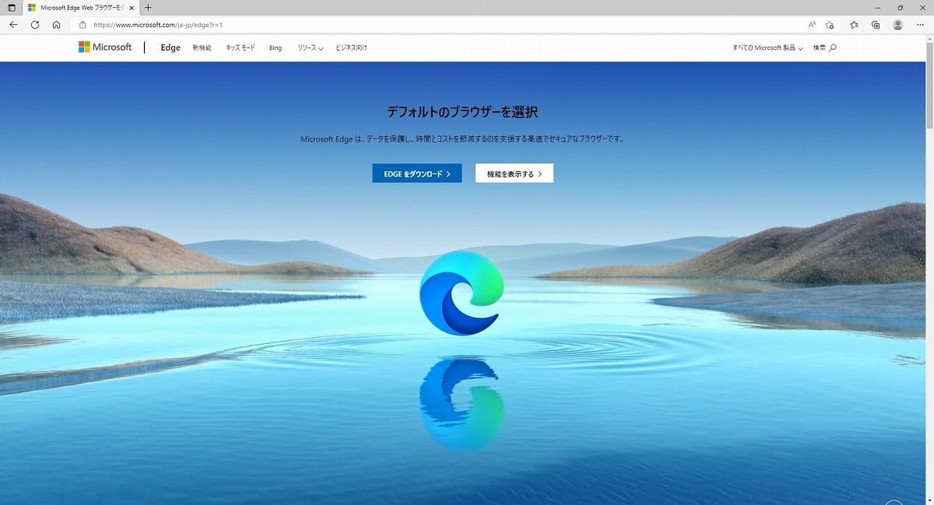Open the Collections icon

click(x=876, y=25)
